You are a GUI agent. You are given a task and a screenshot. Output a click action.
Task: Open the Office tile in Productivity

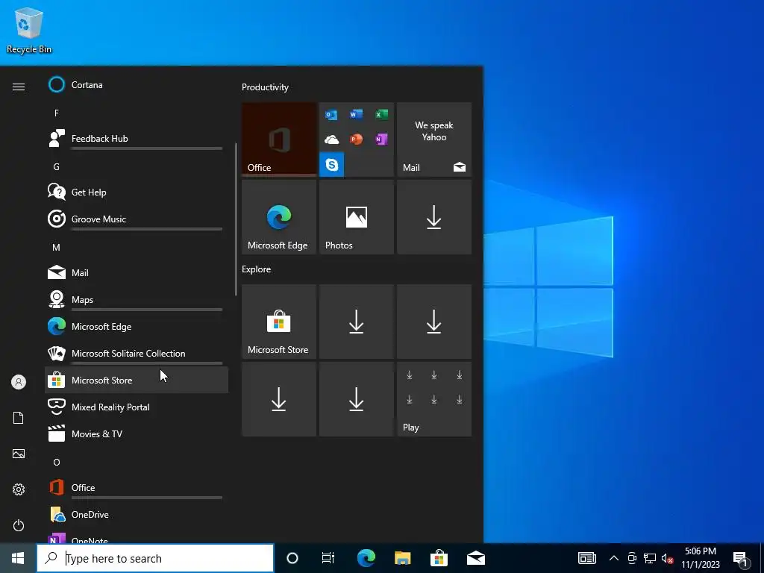[x=279, y=139]
